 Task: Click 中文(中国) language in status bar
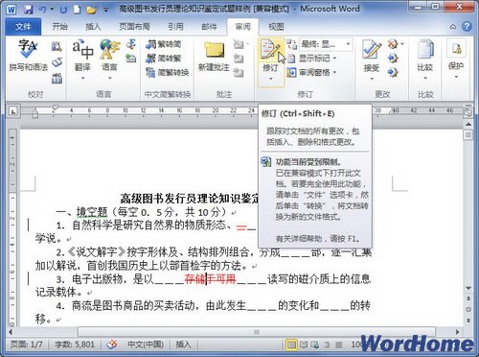(146, 345)
